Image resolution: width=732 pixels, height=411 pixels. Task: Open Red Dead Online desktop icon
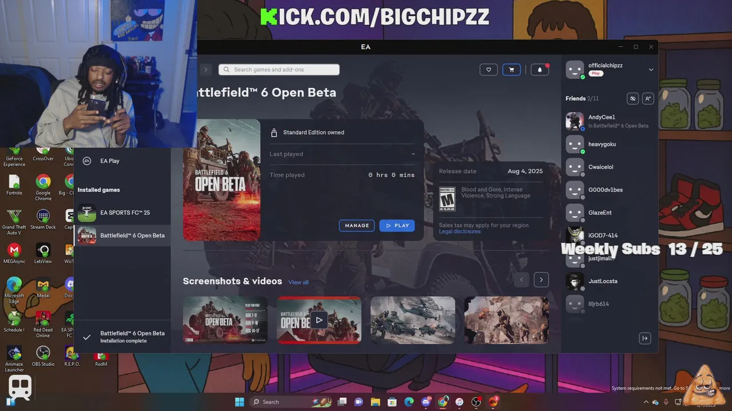[x=43, y=325]
